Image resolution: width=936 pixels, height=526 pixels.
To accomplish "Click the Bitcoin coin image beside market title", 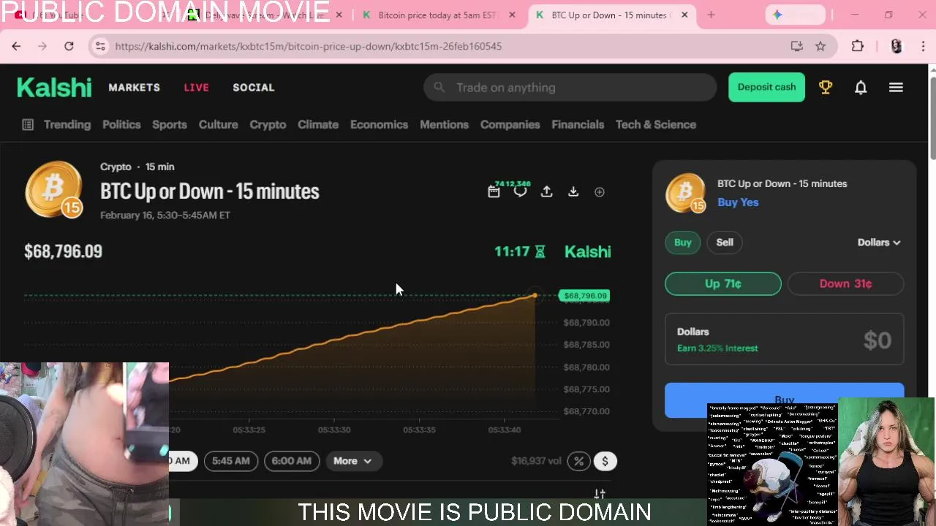I will pos(53,189).
